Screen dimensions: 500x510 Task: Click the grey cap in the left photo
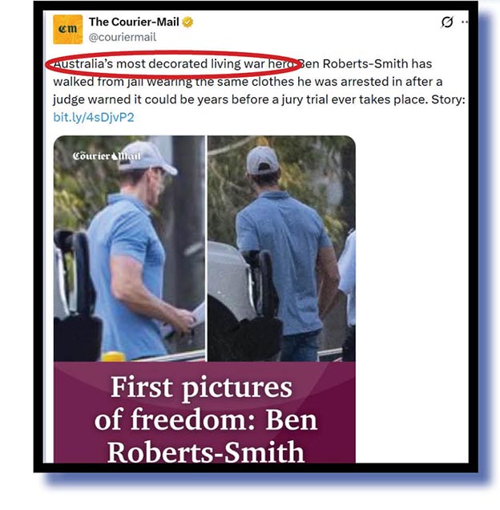pyautogui.click(x=148, y=157)
